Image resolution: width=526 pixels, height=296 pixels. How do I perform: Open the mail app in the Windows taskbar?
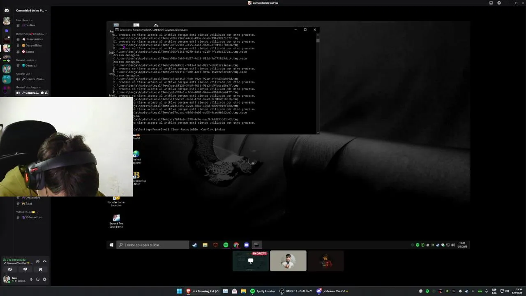click(234, 291)
